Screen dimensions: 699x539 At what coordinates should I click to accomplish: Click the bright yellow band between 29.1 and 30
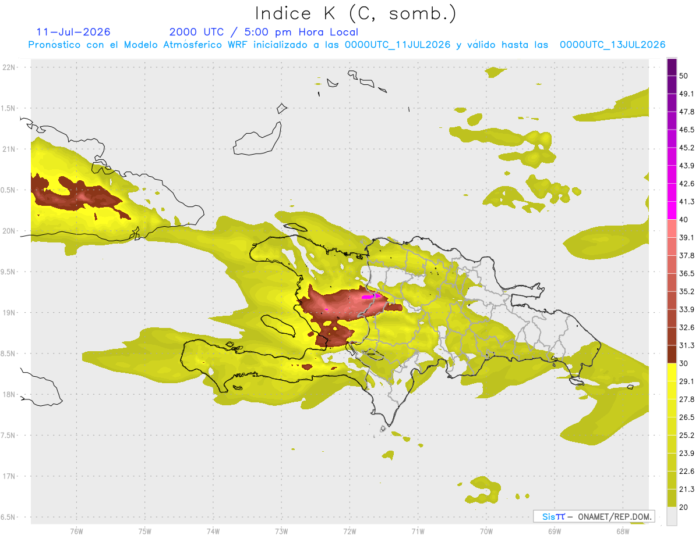pyautogui.click(x=672, y=372)
